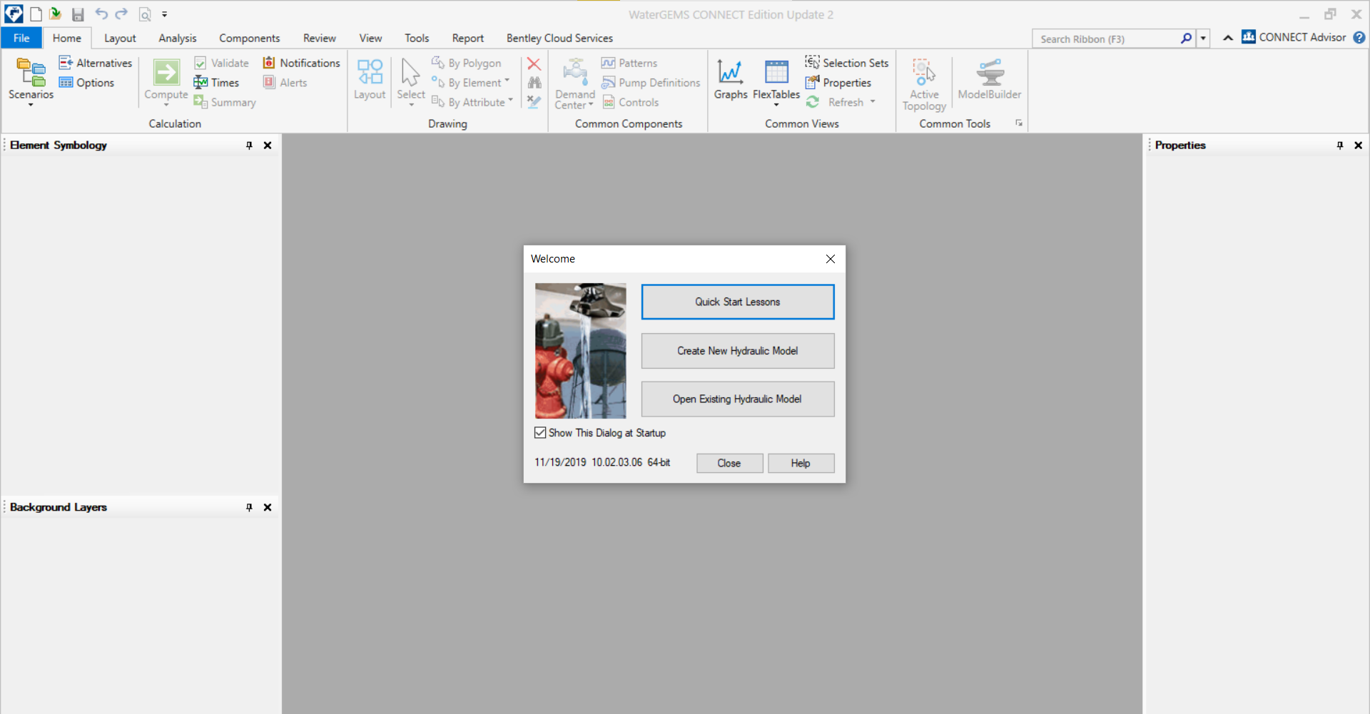Expand the search ribbon dropdown arrow
The image size is (1370, 714).
point(1203,39)
